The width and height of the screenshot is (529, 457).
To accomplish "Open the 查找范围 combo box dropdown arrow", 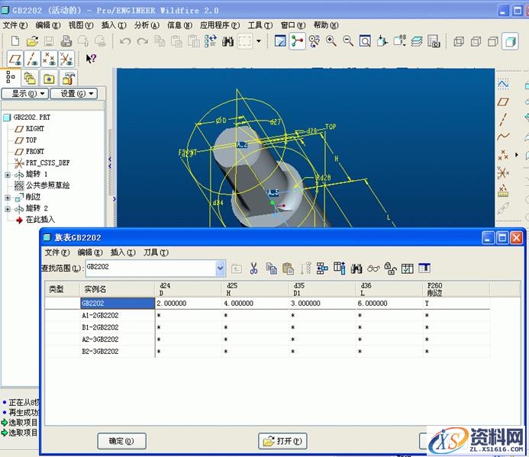I will tap(221, 268).
